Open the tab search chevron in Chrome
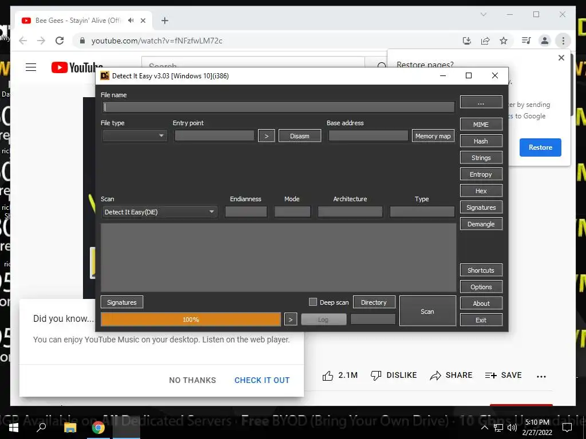586x439 pixels. click(x=484, y=14)
